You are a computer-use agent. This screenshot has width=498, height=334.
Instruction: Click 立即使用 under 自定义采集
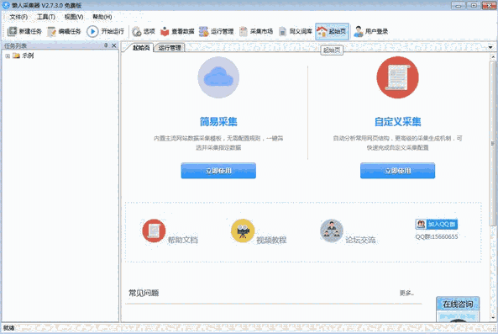click(397, 171)
